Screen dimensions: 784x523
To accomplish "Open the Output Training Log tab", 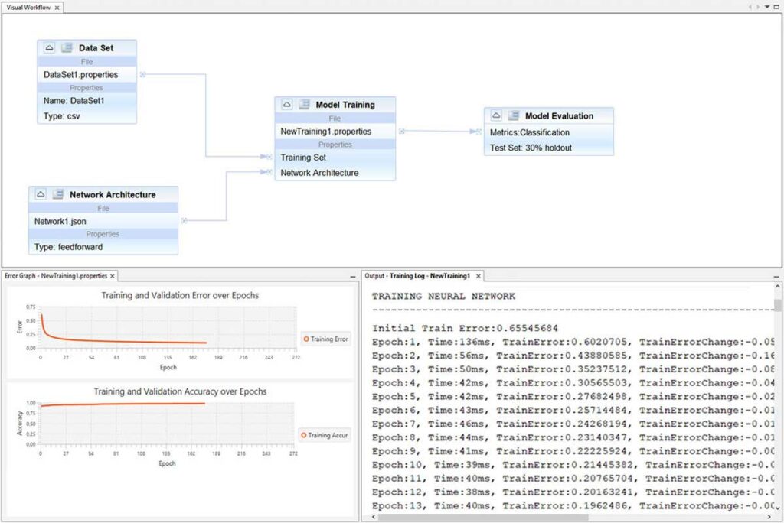I will point(417,276).
